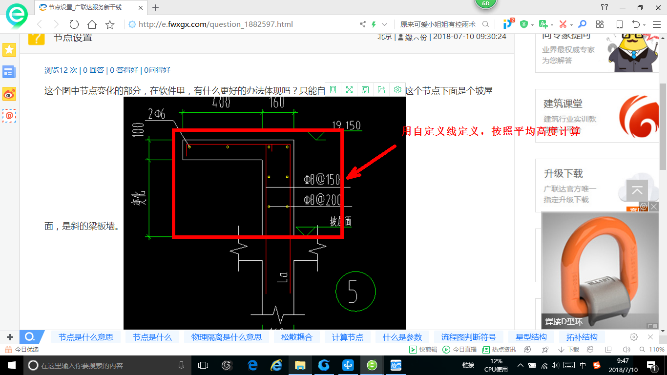Click the share image icon above the drawing
The image size is (667, 375).
381,89
